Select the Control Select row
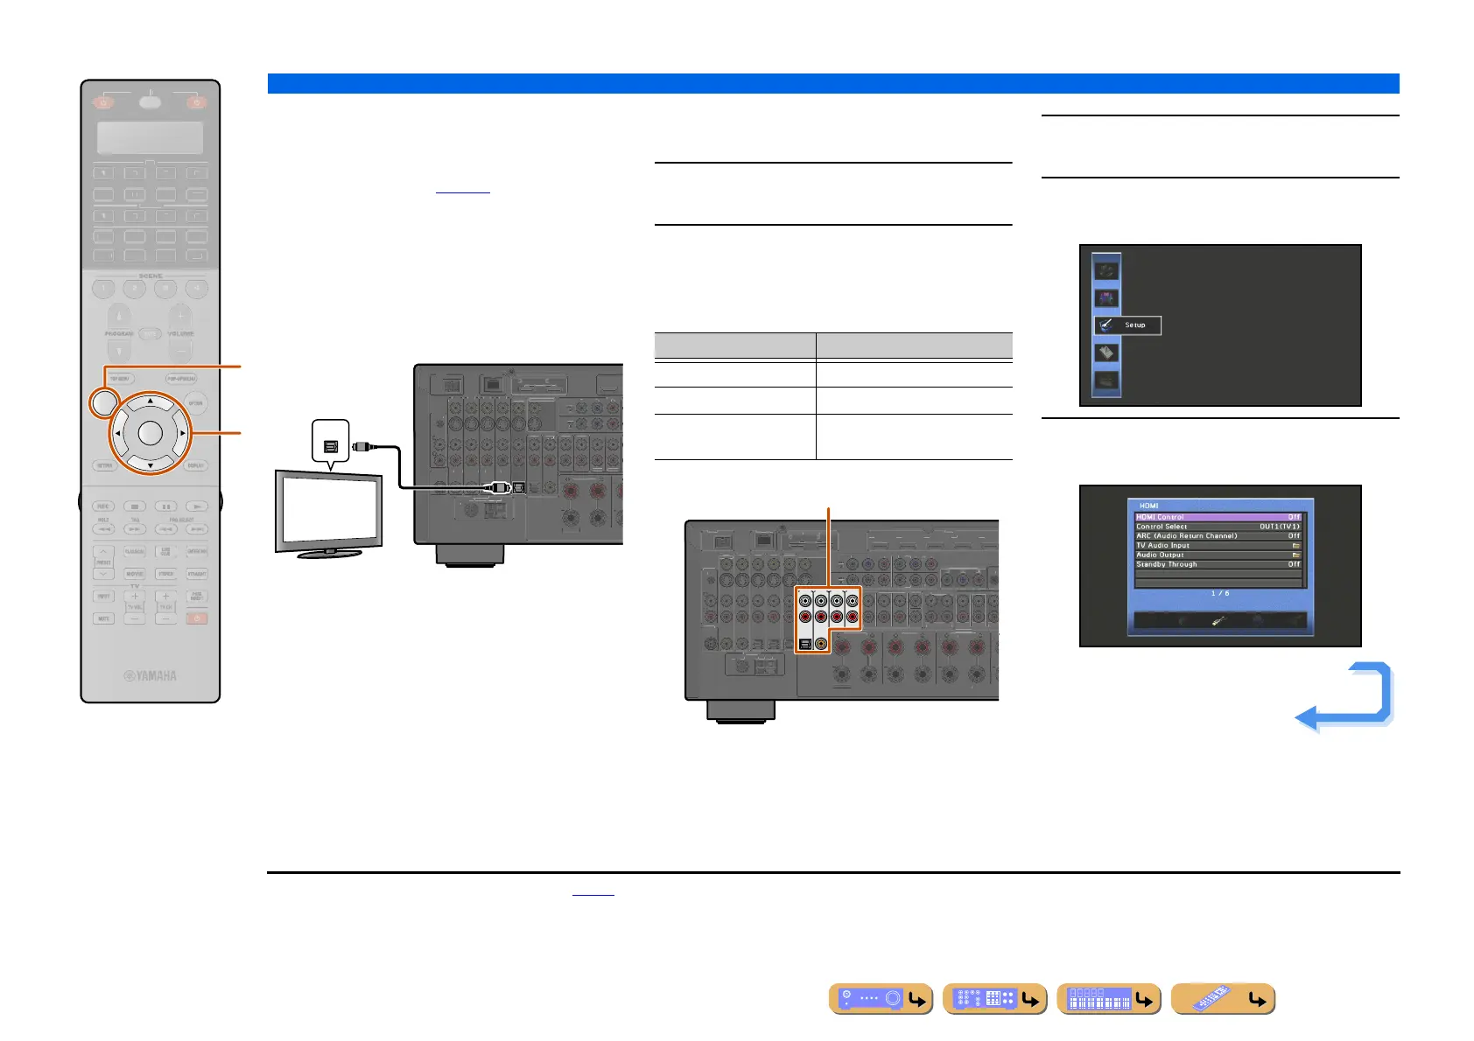The width and height of the screenshot is (1474, 1041). point(1218,527)
